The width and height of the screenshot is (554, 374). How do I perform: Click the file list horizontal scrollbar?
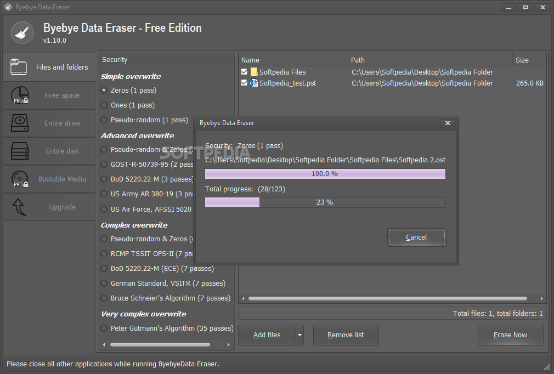click(388, 298)
